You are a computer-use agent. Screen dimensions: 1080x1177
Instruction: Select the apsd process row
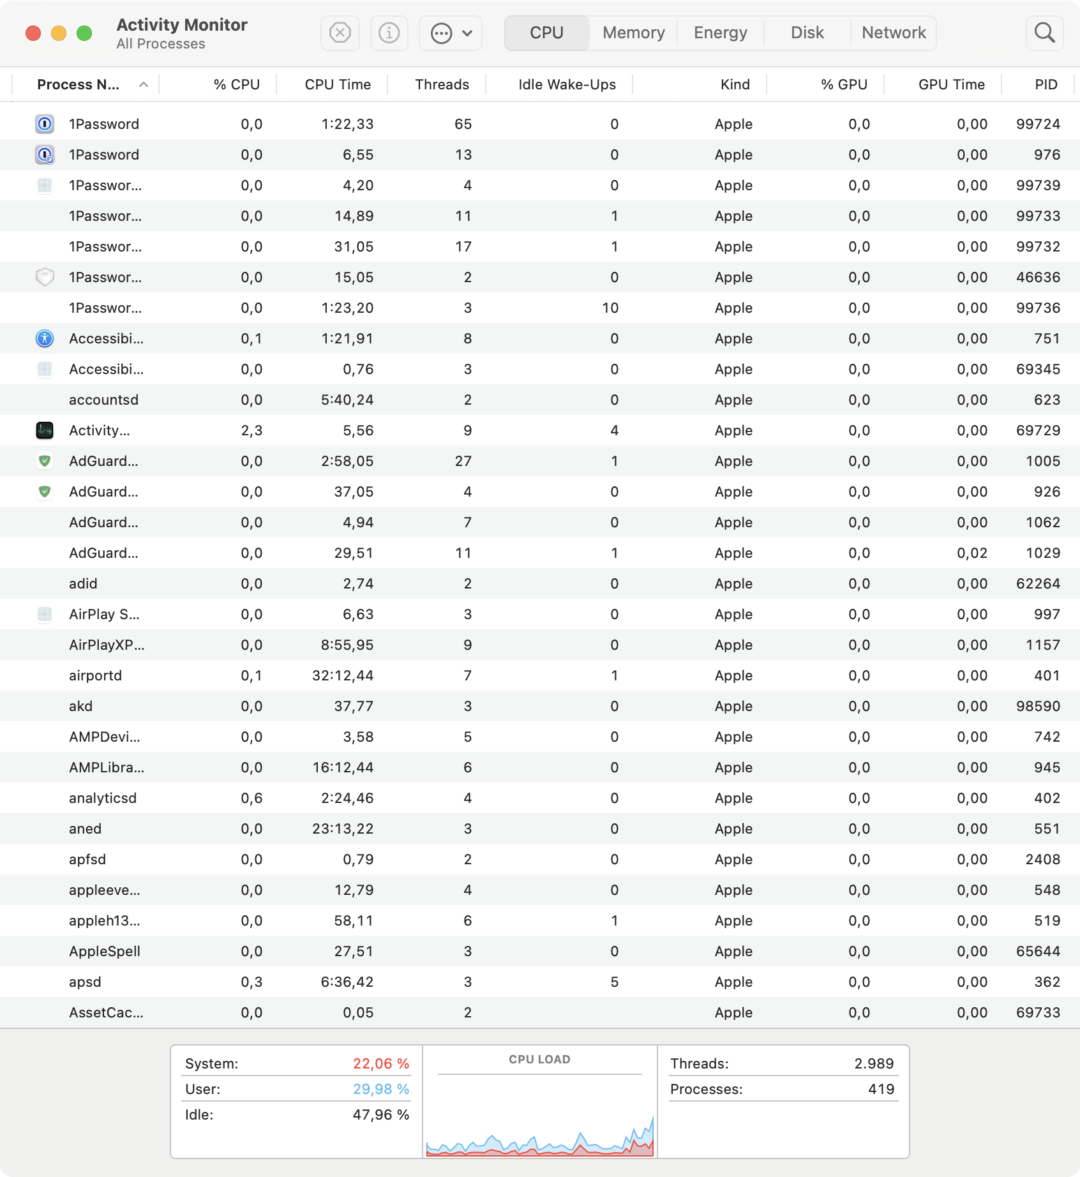[x=540, y=982]
